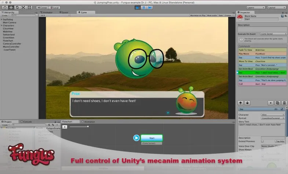
Task: Select GreenAlien in the Hierarchy
Action: [8, 38]
